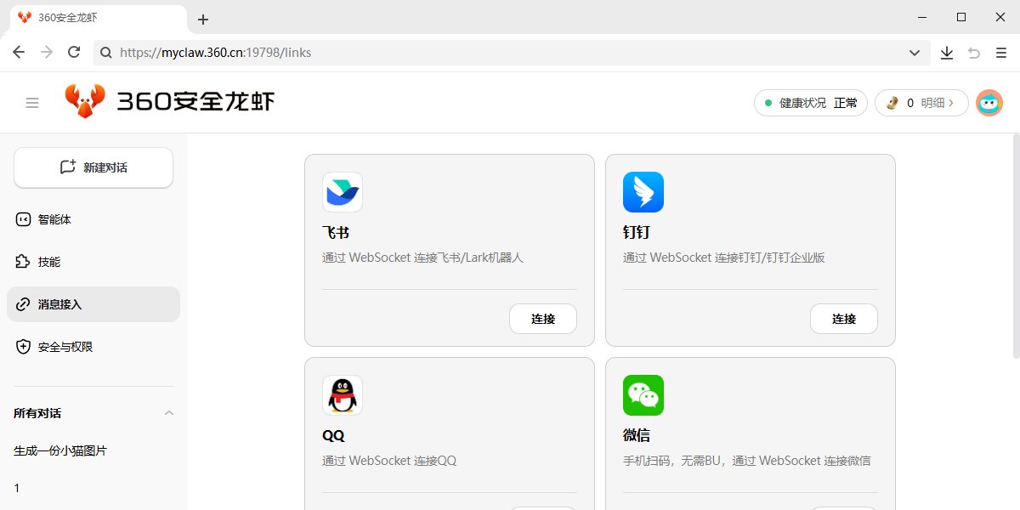Click the DingTalk app icon

coord(643,192)
